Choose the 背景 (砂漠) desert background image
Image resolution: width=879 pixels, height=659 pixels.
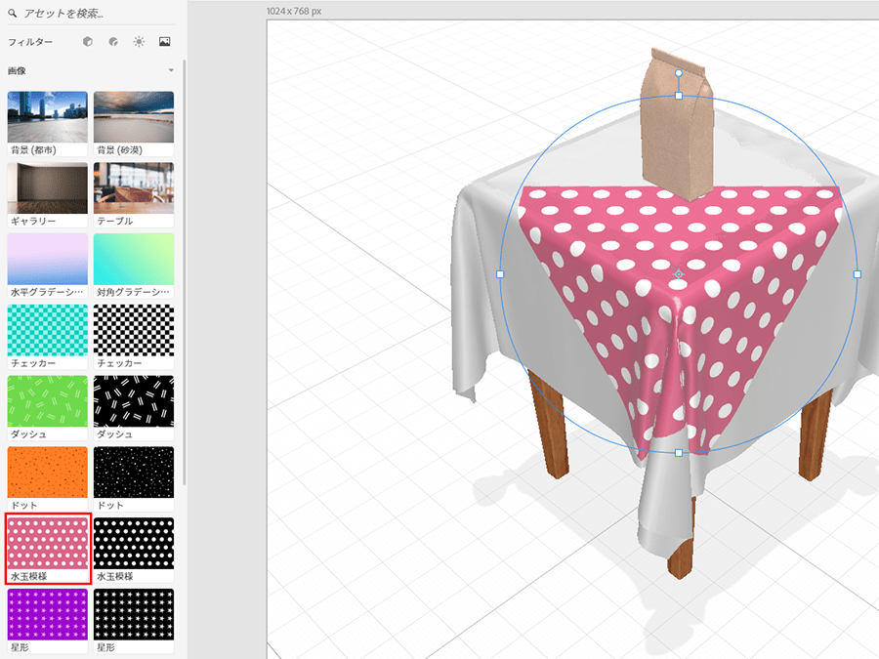point(134,117)
